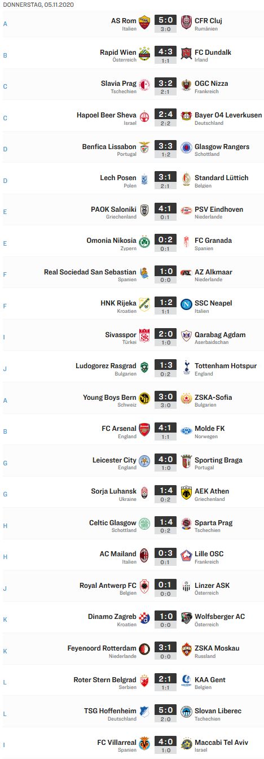Image resolution: width=264 pixels, height=759 pixels.
Task: Open the PSV Eindhoven team link
Action: pyautogui.click(x=219, y=210)
